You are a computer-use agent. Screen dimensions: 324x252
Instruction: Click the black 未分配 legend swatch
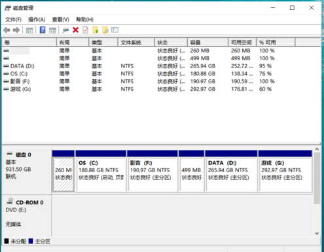7,241
